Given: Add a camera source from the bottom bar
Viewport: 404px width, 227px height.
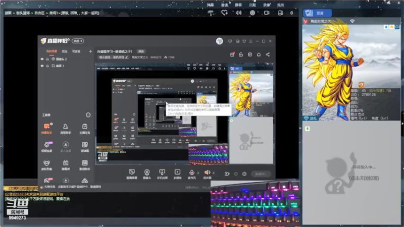Looking at the screenshot, I should point(147,174).
